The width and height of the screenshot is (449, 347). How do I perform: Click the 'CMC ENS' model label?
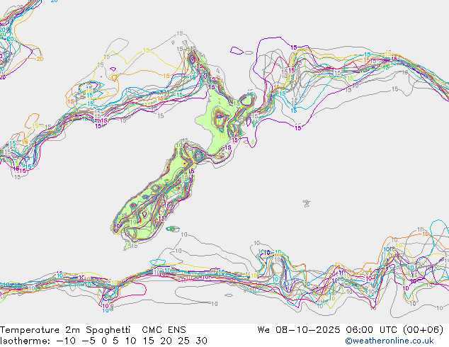(x=164, y=330)
